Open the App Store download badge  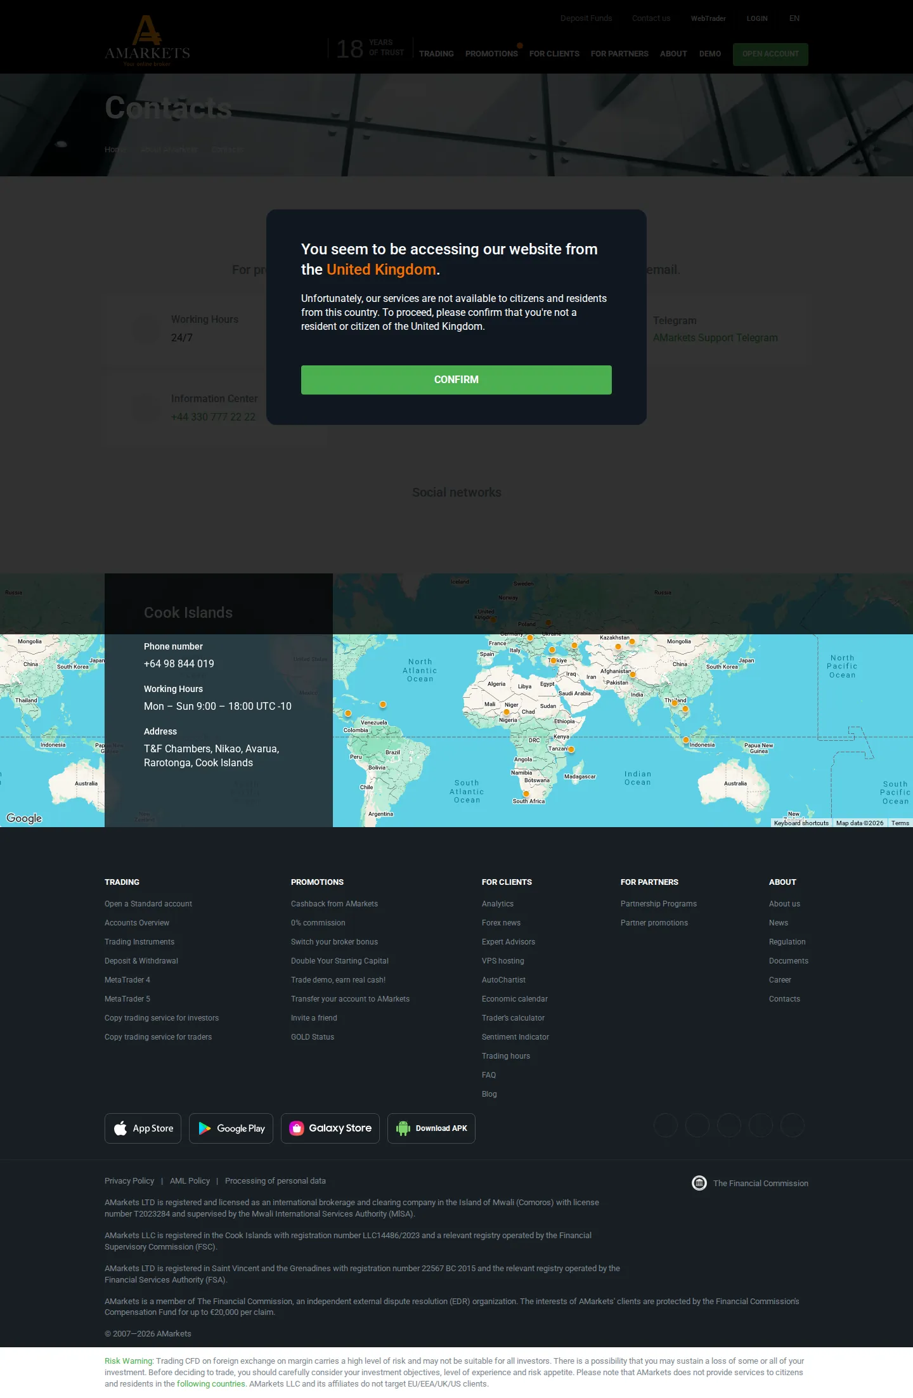[x=143, y=1128]
